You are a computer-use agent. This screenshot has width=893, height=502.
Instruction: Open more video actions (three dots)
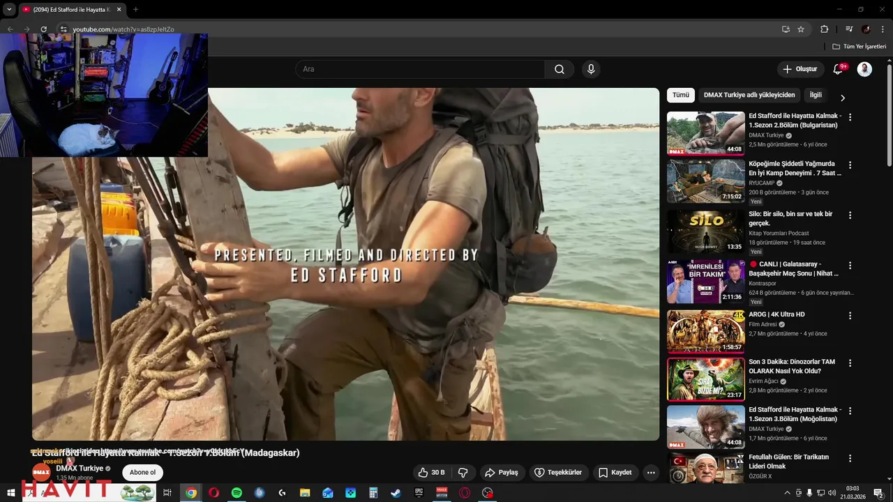(x=651, y=472)
